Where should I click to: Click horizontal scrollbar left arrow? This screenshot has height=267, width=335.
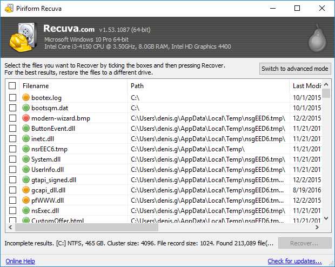pos(10,227)
